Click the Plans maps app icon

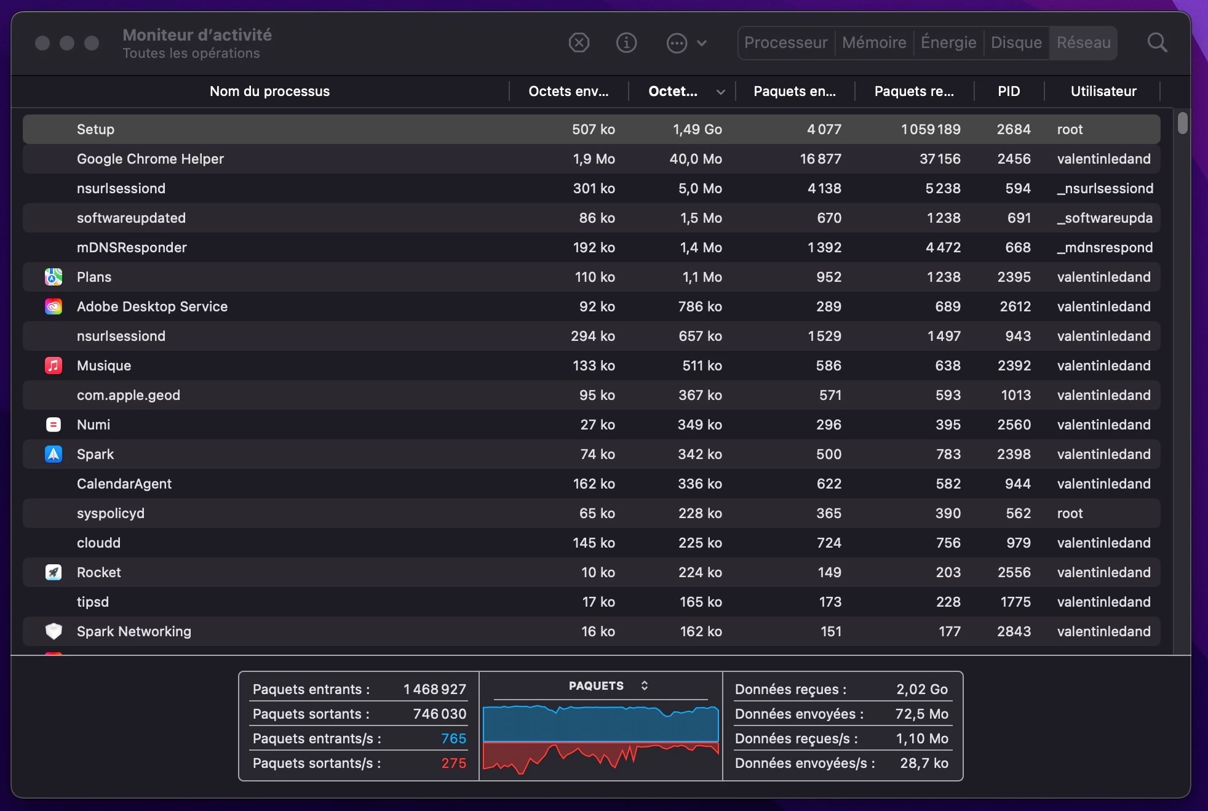54,277
